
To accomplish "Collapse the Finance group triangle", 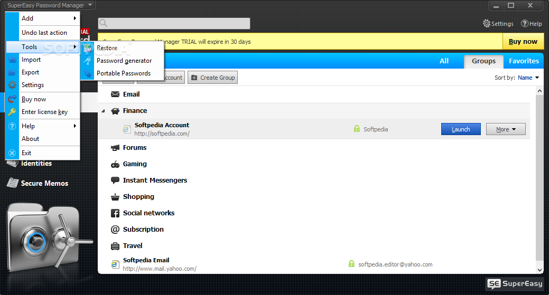I will click(x=103, y=111).
